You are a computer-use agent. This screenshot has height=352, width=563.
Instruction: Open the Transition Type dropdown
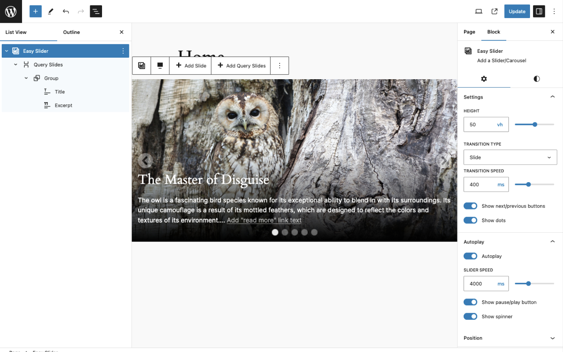coord(510,157)
